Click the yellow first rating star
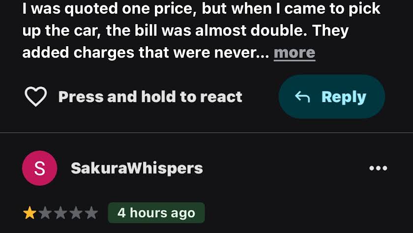The width and height of the screenshot is (413, 233). coord(30,213)
